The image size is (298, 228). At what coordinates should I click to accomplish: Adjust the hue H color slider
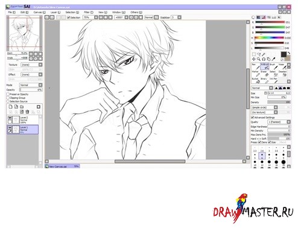[x=269, y=37]
